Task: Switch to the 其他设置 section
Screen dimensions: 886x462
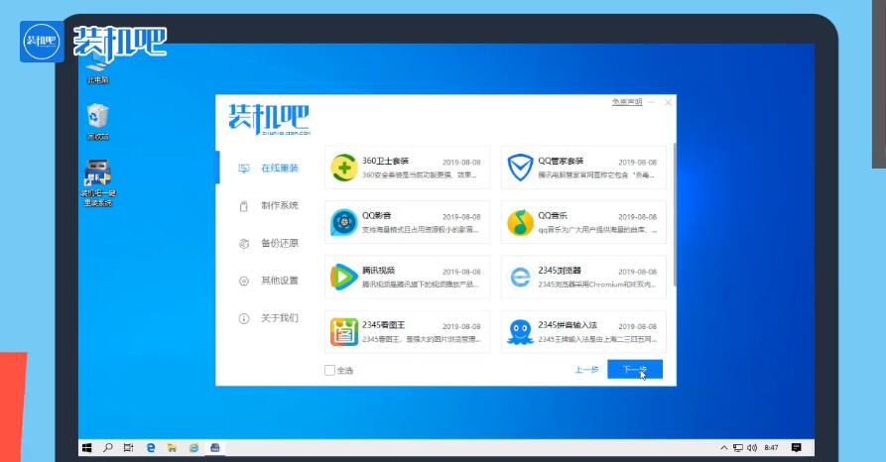Action: click(280, 281)
